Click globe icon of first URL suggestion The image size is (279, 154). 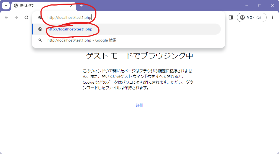40,29
